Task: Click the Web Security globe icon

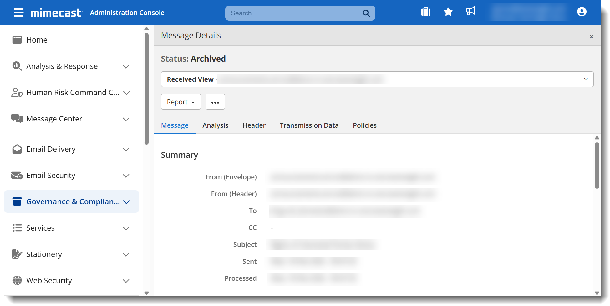Action: (17, 280)
